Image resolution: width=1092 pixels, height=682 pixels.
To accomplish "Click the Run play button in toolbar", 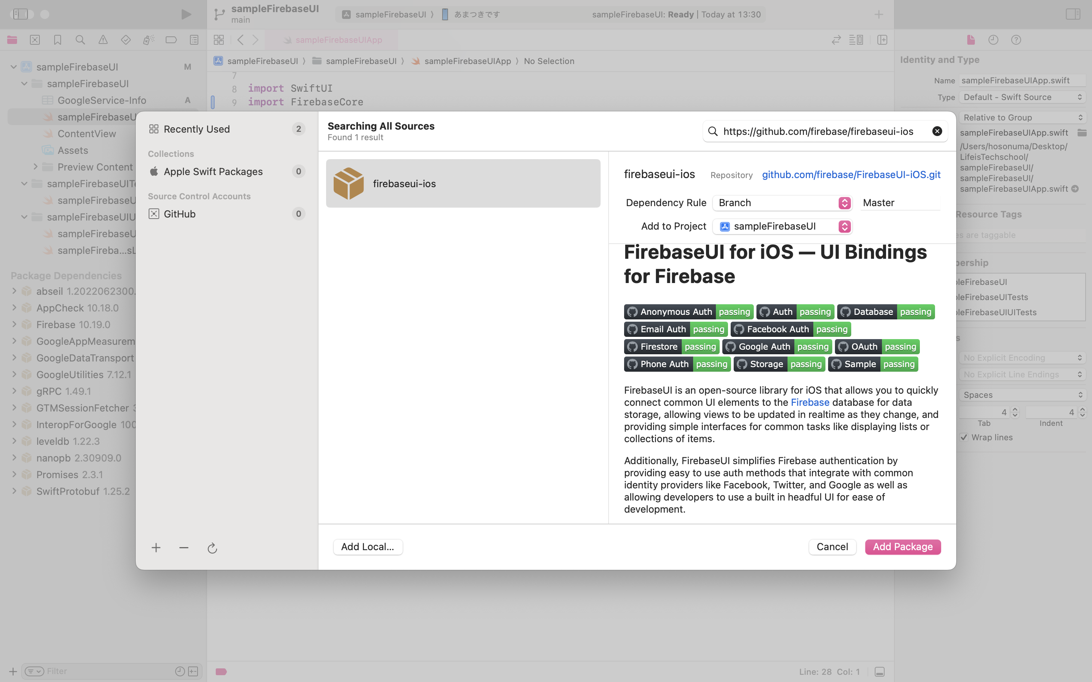I will [x=186, y=14].
